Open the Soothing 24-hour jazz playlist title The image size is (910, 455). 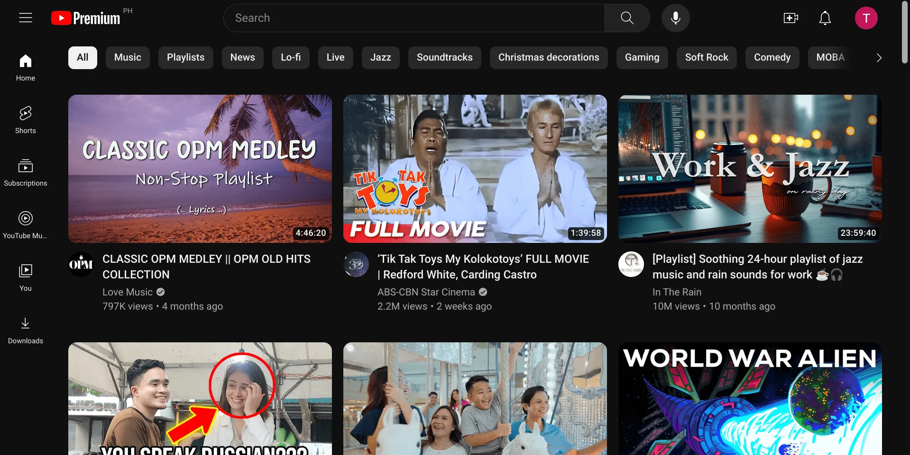[757, 267]
